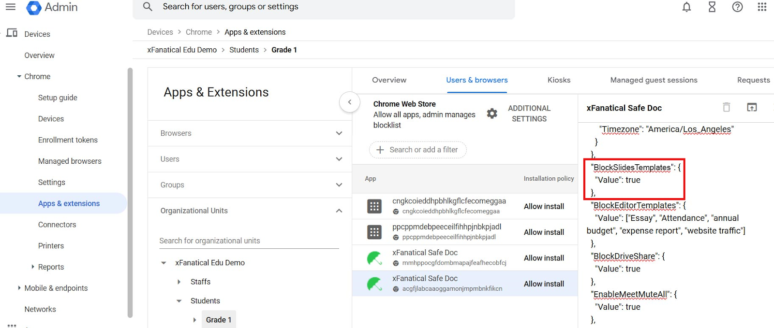Open the Google apps grid
This screenshot has width=774, height=328.
tap(762, 7)
